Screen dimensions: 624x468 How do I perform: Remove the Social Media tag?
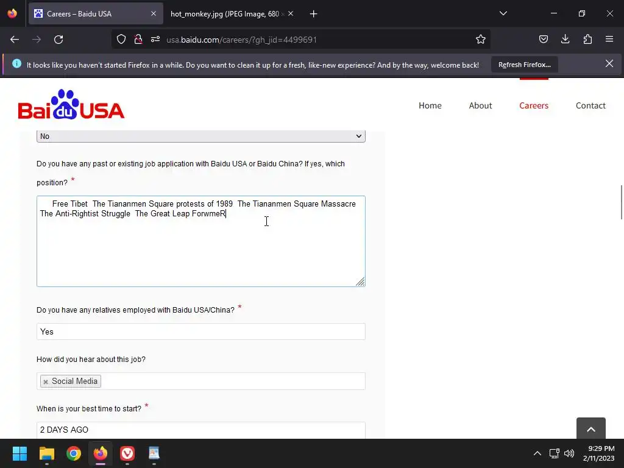pyautogui.click(x=46, y=381)
